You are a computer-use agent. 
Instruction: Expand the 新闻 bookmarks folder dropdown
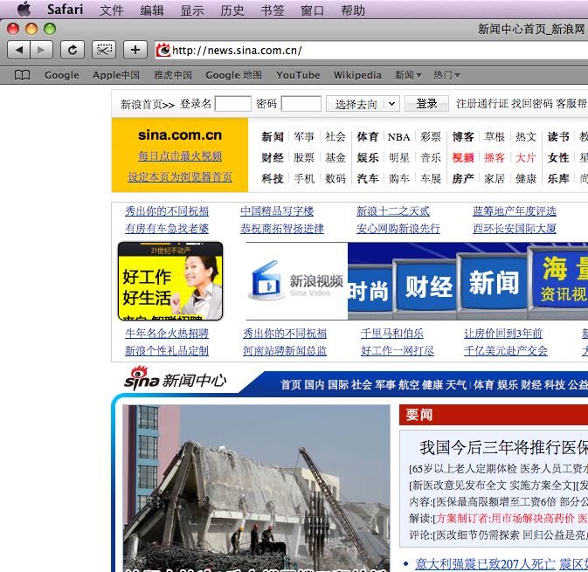click(x=408, y=75)
